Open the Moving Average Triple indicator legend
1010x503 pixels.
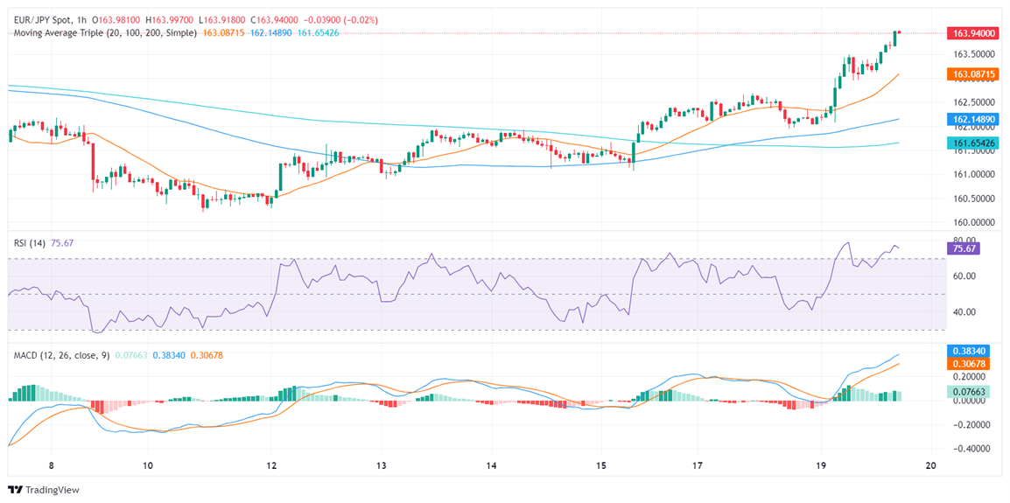(105, 32)
